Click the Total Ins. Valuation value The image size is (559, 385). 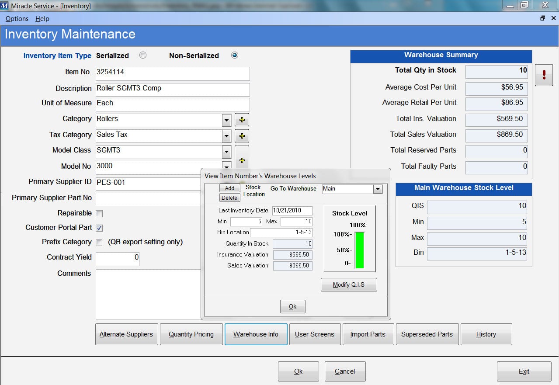[497, 120]
